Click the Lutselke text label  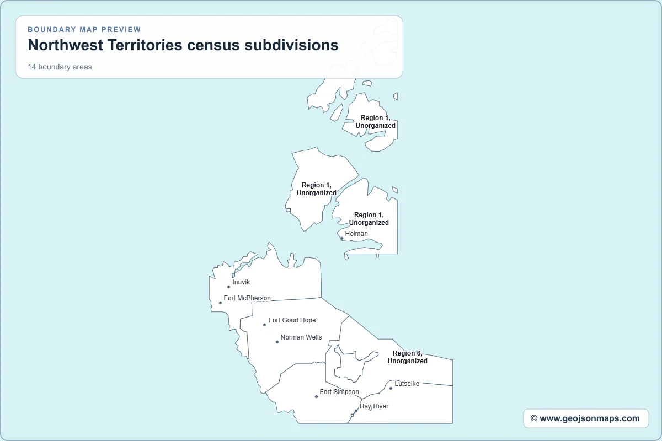[407, 384]
